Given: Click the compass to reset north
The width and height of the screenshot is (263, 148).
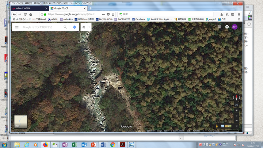Looking at the screenshot, I should 236,98.
